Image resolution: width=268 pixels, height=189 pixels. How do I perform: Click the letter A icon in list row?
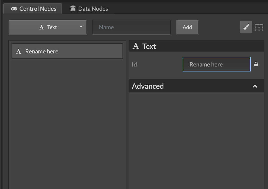[19, 51]
